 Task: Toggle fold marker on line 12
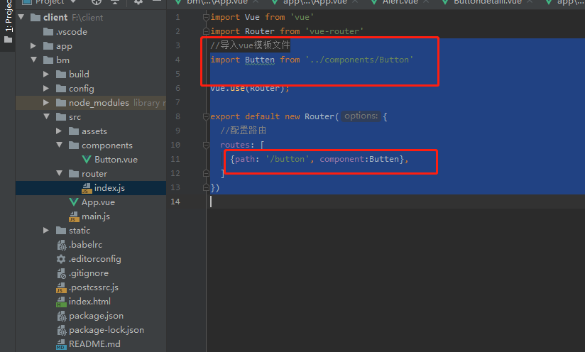point(206,173)
